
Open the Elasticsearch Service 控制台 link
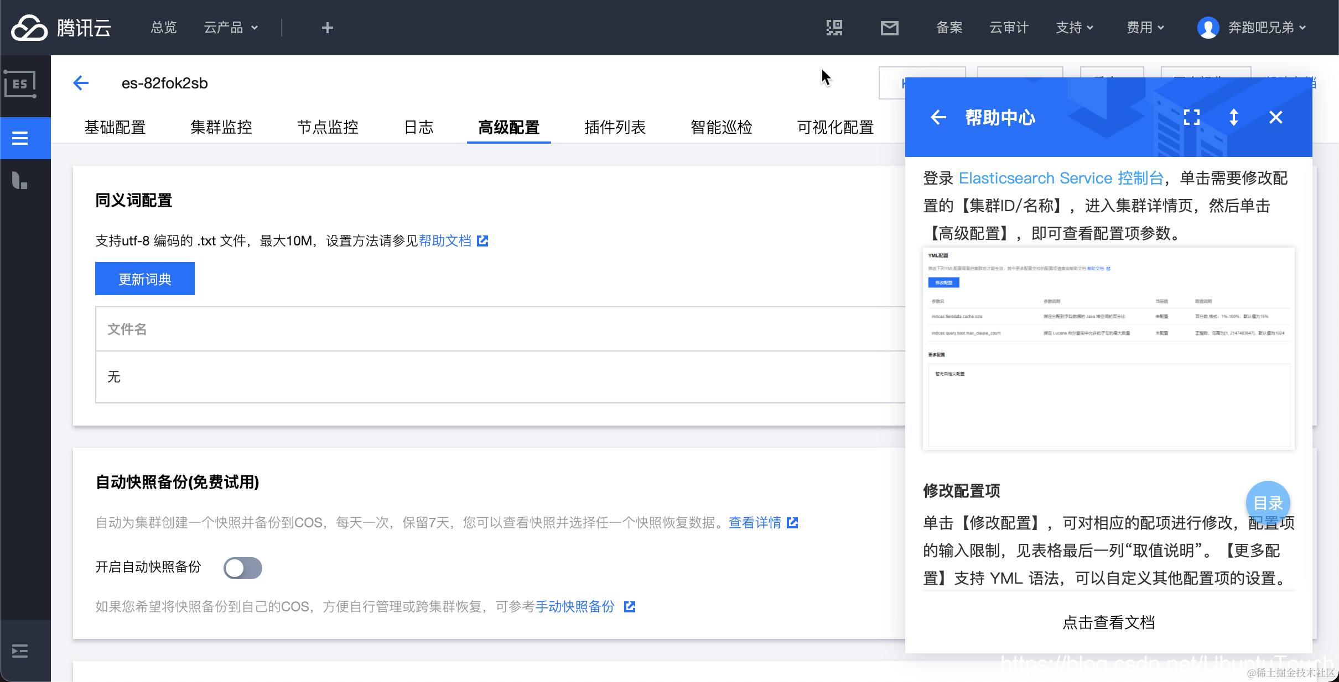[x=1061, y=178]
